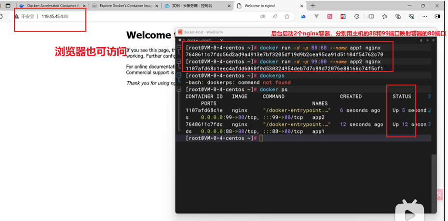Open browser essentials heart icon
This screenshot has height=221, width=448.
click(411, 16)
